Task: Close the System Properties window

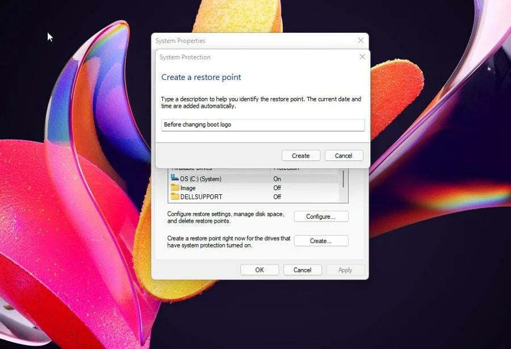Action: [x=361, y=40]
